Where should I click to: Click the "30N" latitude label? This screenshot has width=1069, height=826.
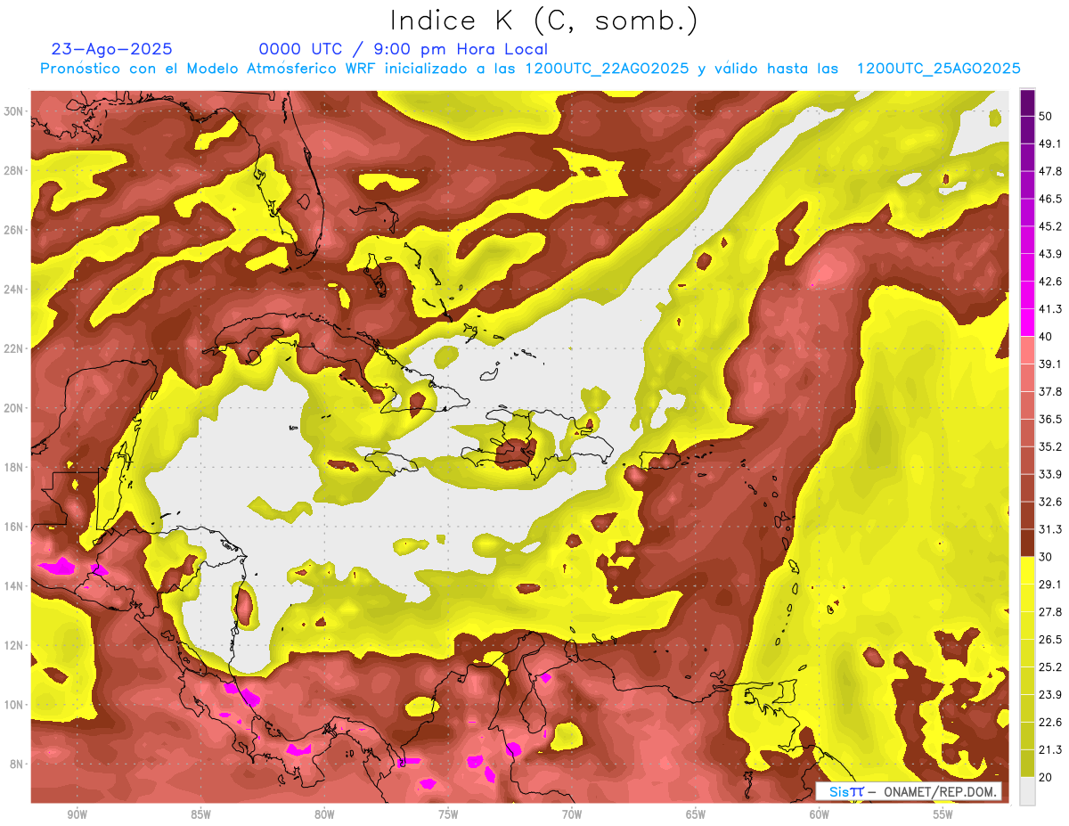pyautogui.click(x=15, y=111)
